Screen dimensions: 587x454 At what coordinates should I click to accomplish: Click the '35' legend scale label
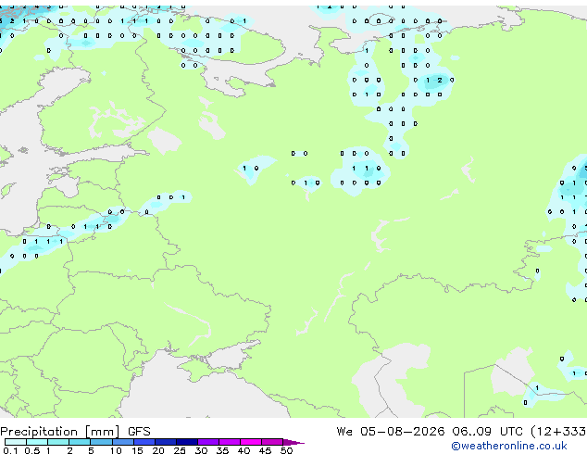click(x=222, y=450)
